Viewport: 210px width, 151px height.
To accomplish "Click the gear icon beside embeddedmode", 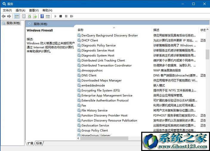I will click(79, 85).
